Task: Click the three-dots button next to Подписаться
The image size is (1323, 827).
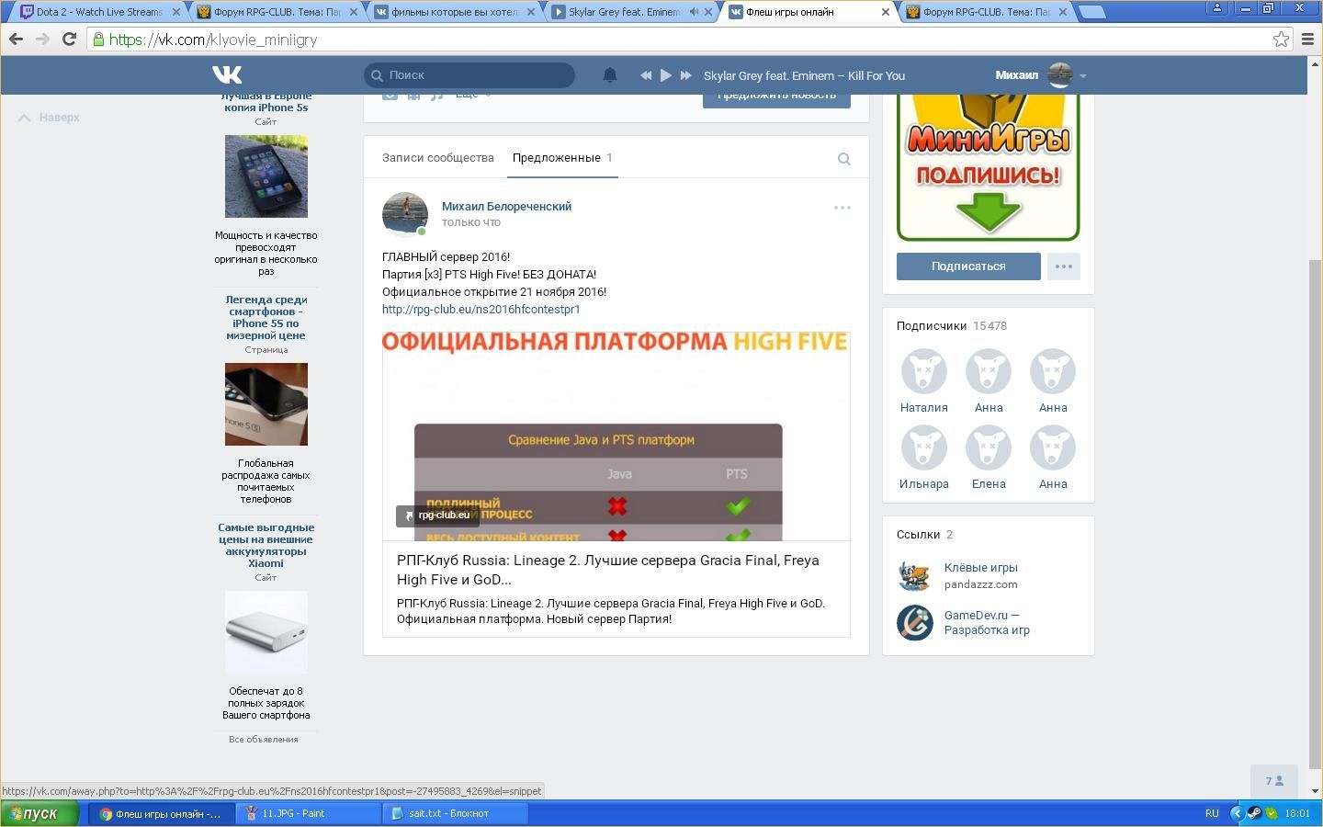Action: [1064, 266]
